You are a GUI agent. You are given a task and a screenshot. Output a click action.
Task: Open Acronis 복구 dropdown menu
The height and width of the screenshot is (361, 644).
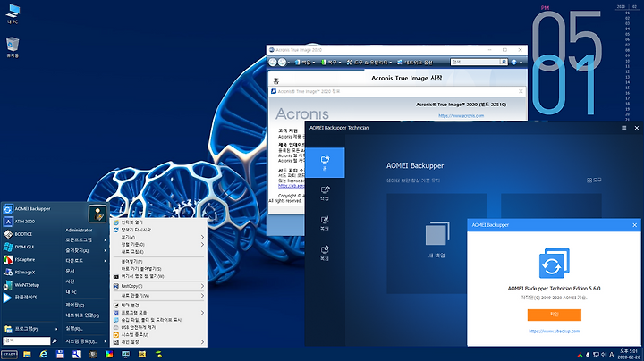331,63
